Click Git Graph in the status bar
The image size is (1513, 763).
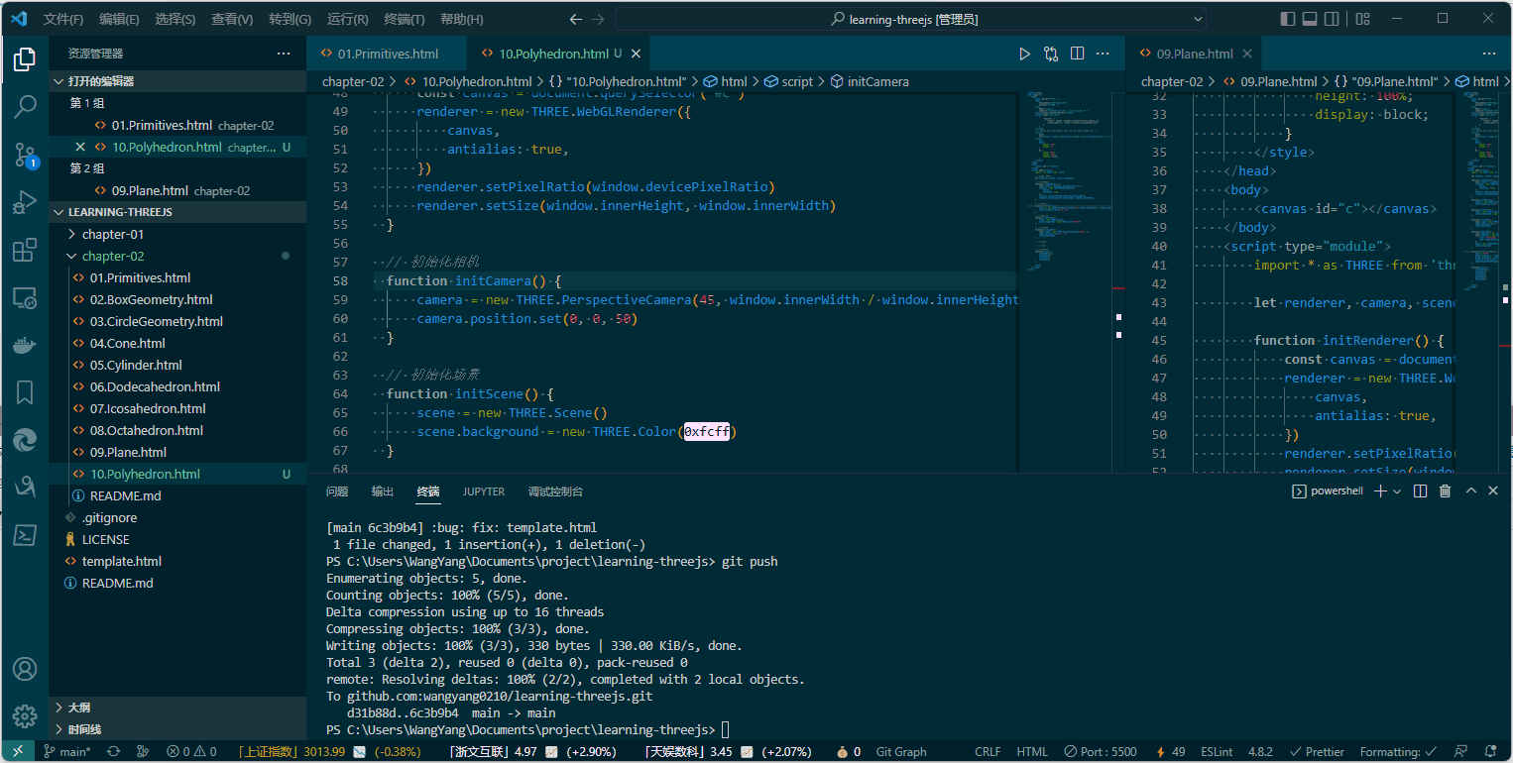900,752
